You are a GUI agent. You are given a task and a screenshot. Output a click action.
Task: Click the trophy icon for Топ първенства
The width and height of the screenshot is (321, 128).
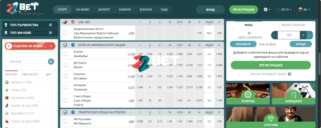pos(6,25)
